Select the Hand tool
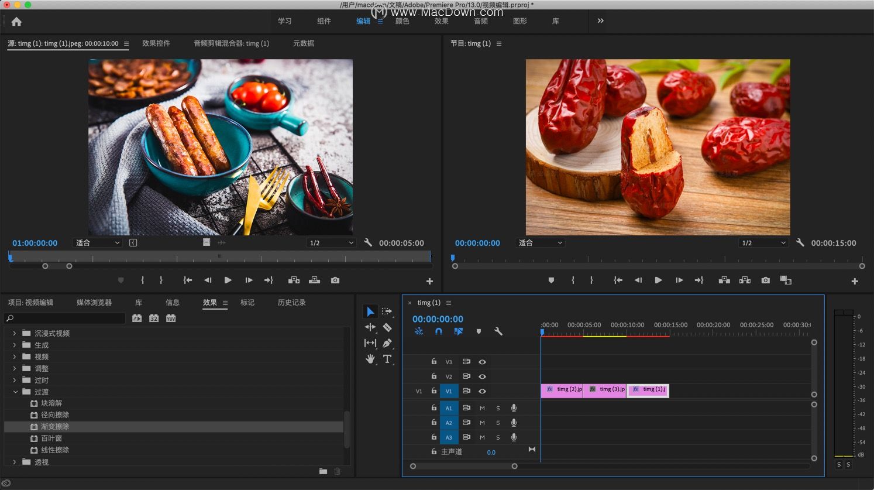Screen dimensions: 874x490 point(370,359)
